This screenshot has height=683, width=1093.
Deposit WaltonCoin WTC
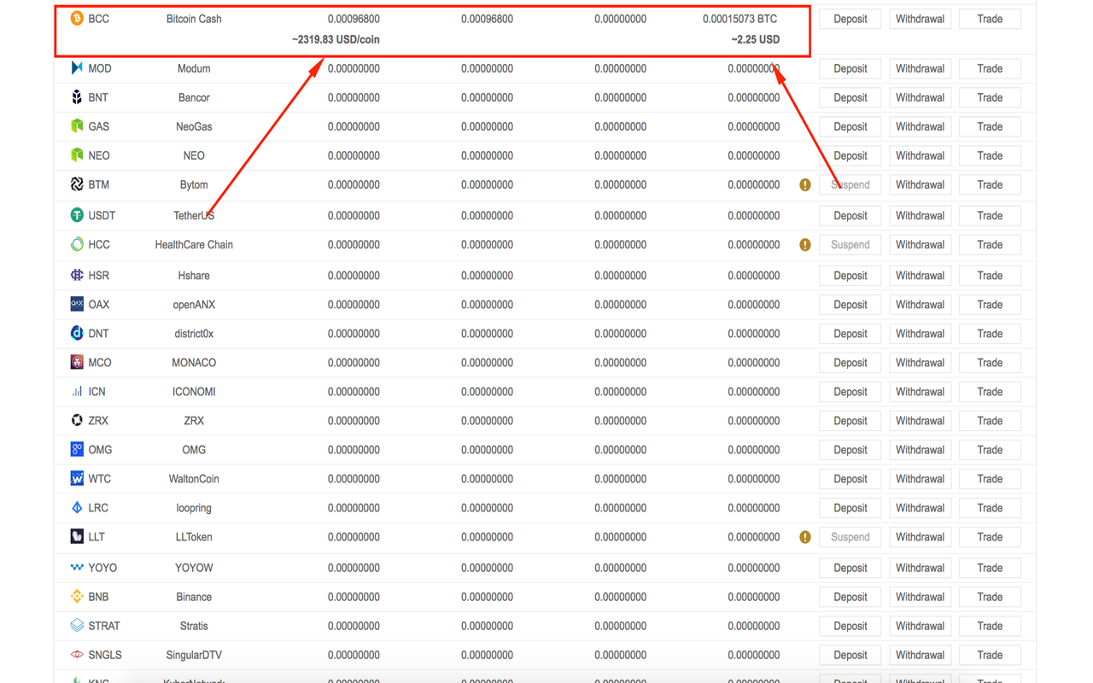click(850, 478)
